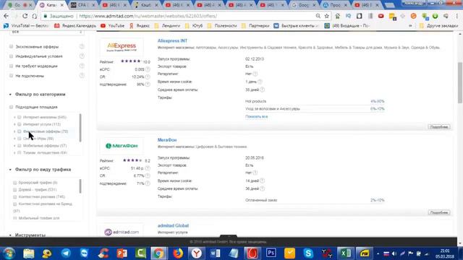The height and width of the screenshot is (260, 463).
Task: Open the YouTube bookmark in the bookmarks bar
Action: tap(113, 26)
